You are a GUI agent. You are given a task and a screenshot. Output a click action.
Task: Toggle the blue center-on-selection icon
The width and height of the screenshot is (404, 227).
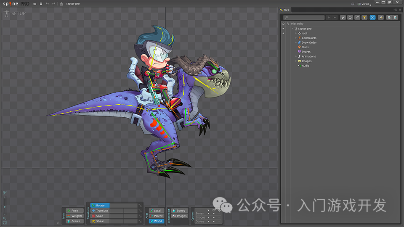[372, 18]
